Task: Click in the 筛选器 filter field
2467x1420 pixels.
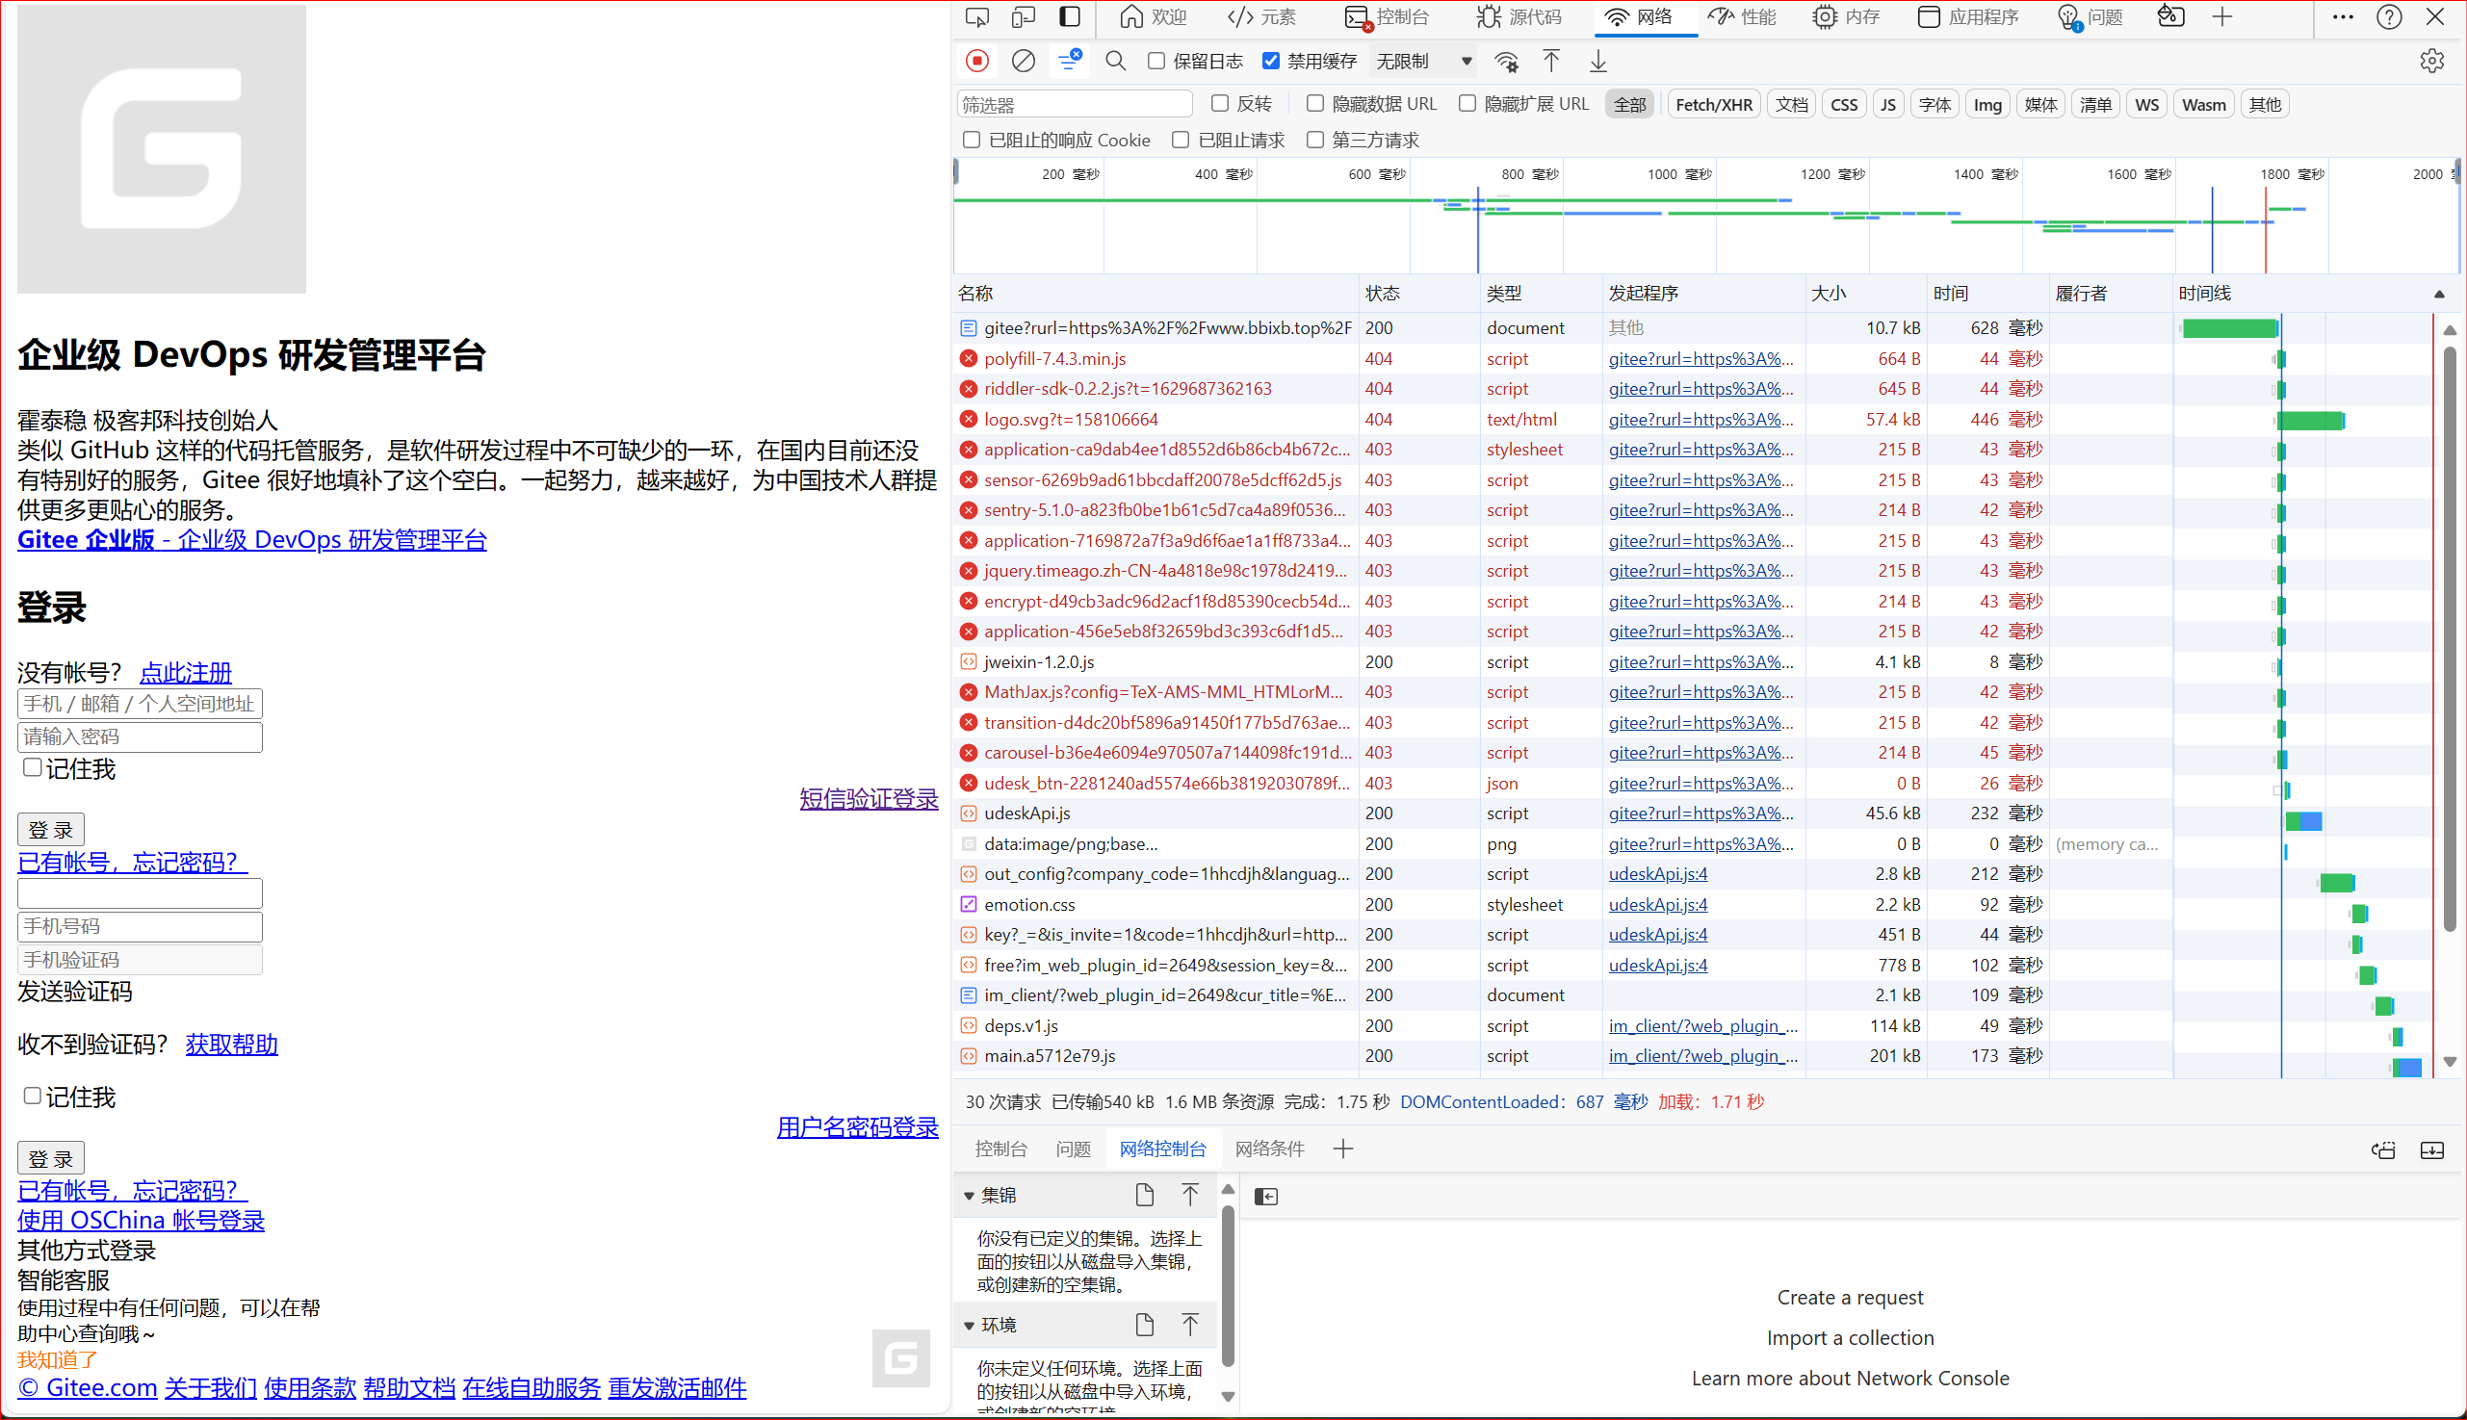Action: tap(1073, 104)
